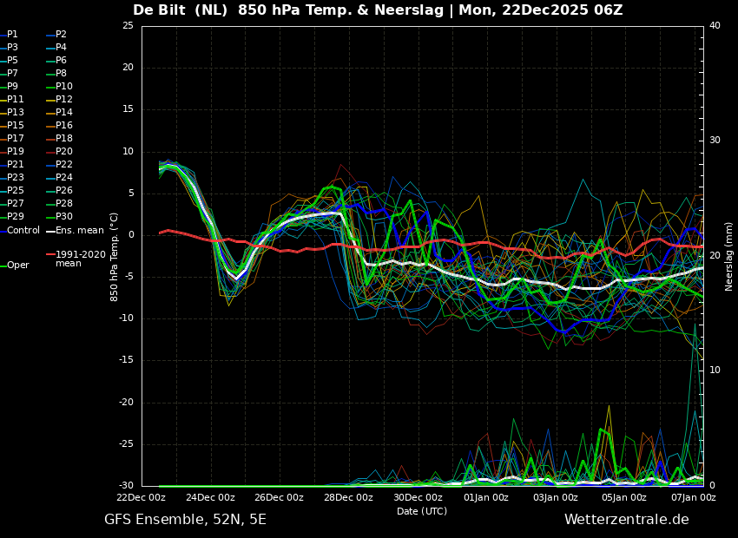Click the 22Dec 00z date tick
Image resolution: width=738 pixels, height=538 pixels.
coord(142,497)
